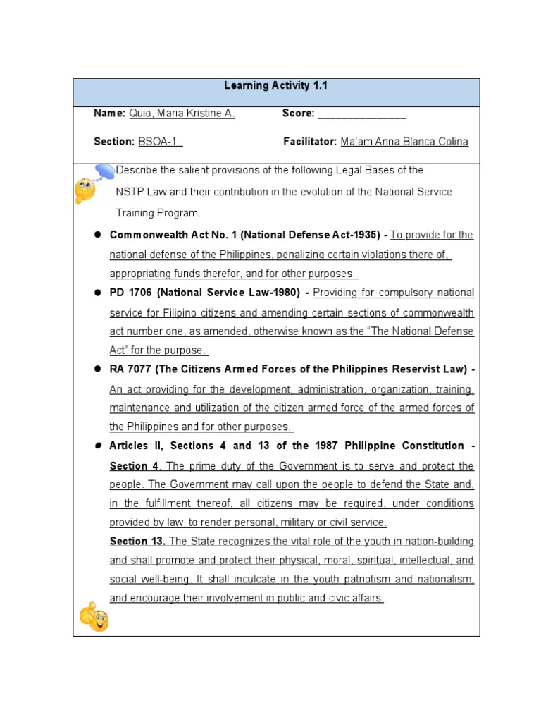Viewport: 541px width, 722px height.
Task: Click 'service for Filipino citizens' line
Action: pyautogui.click(x=292, y=312)
